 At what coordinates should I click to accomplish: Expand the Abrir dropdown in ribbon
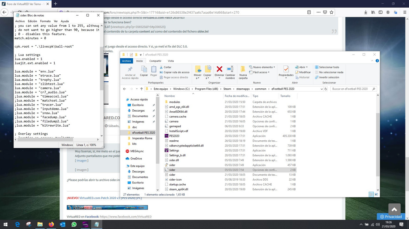[x=301, y=67]
